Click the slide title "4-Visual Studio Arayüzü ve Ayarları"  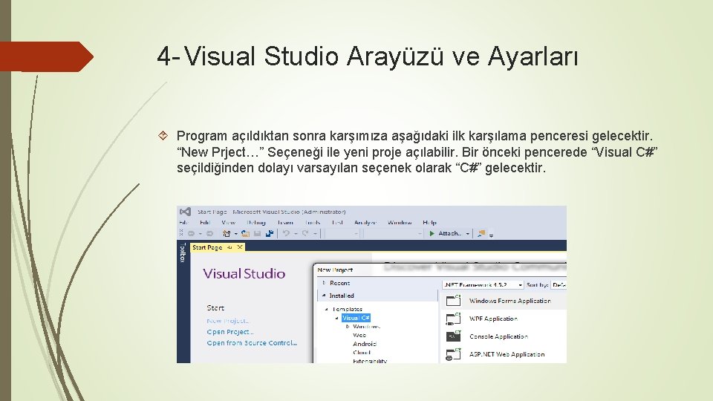(x=368, y=56)
